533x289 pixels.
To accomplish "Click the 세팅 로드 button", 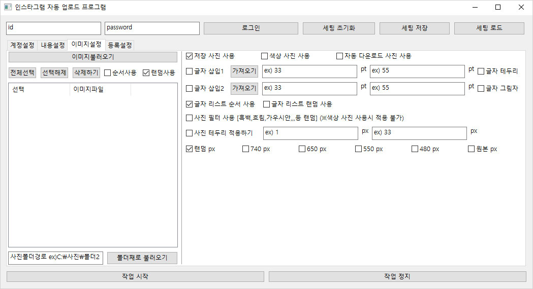I will (489, 28).
